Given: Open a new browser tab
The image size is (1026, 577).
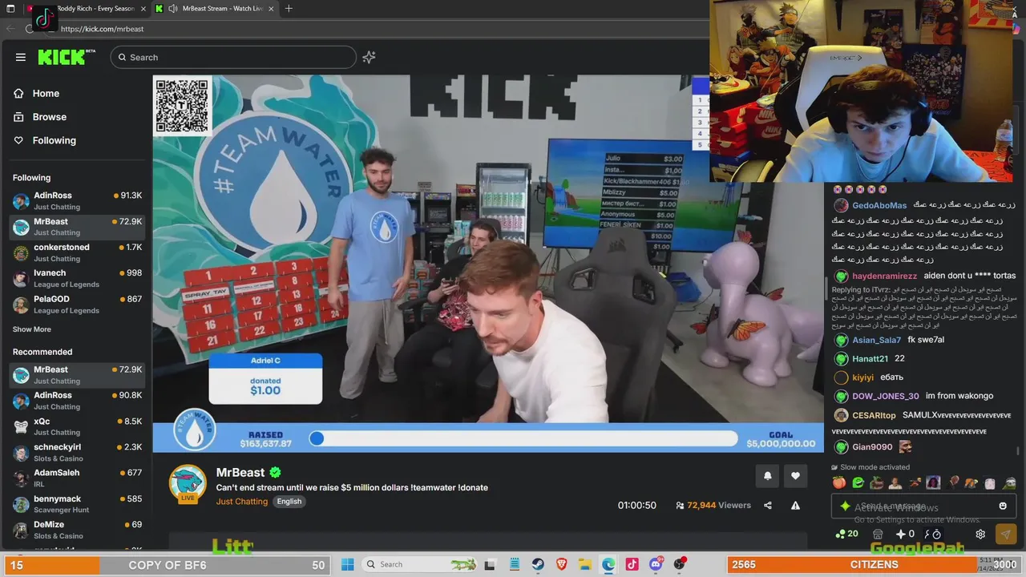Looking at the screenshot, I should [x=289, y=9].
